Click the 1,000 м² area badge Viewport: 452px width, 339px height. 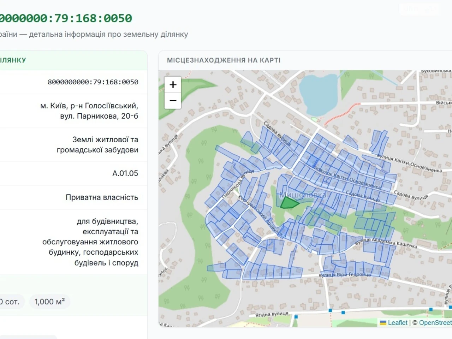point(49,302)
